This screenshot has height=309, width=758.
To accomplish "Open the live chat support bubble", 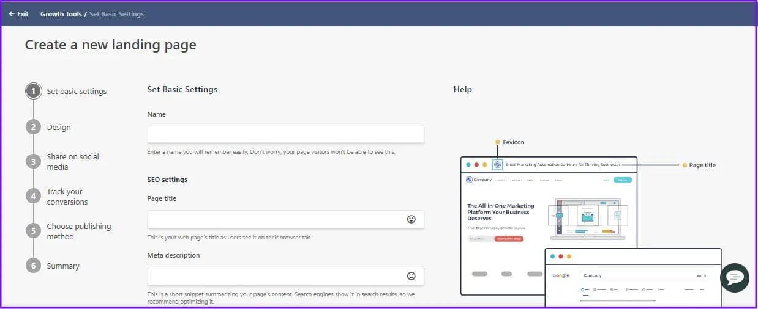I will click(x=734, y=277).
